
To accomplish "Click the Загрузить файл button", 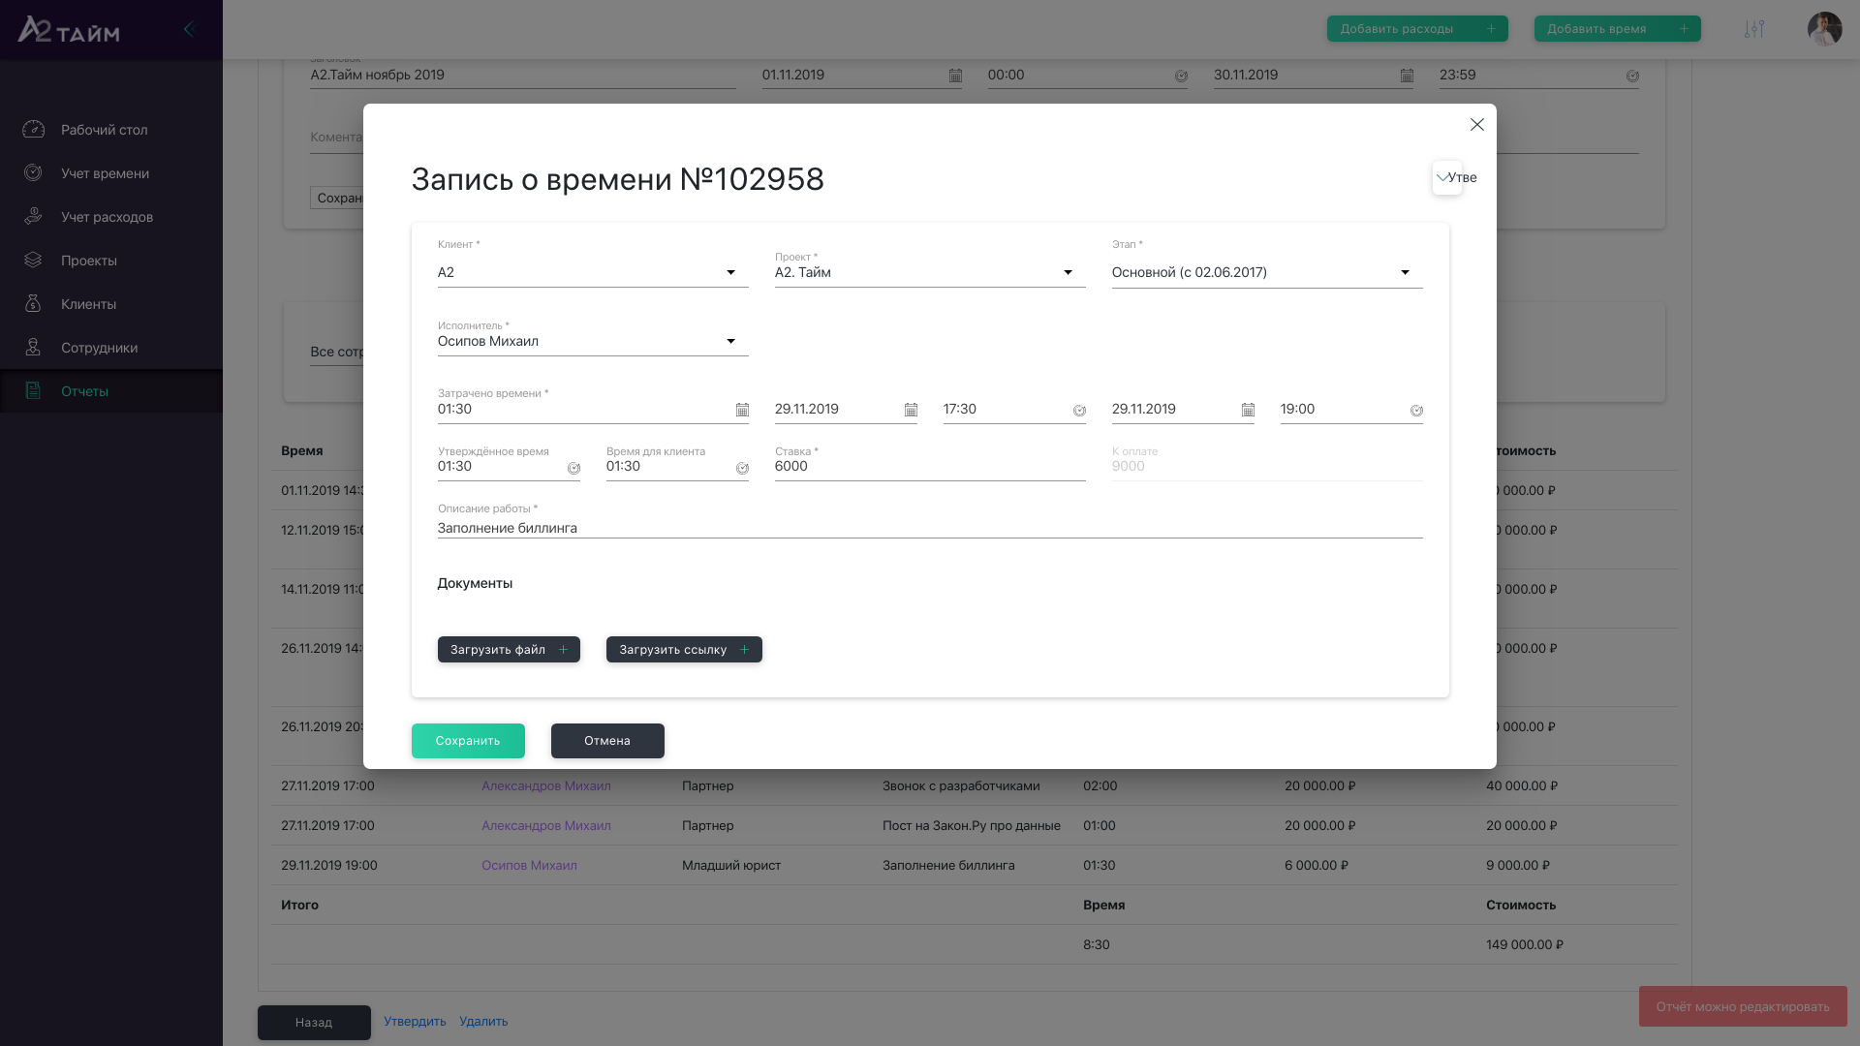I will point(509,650).
